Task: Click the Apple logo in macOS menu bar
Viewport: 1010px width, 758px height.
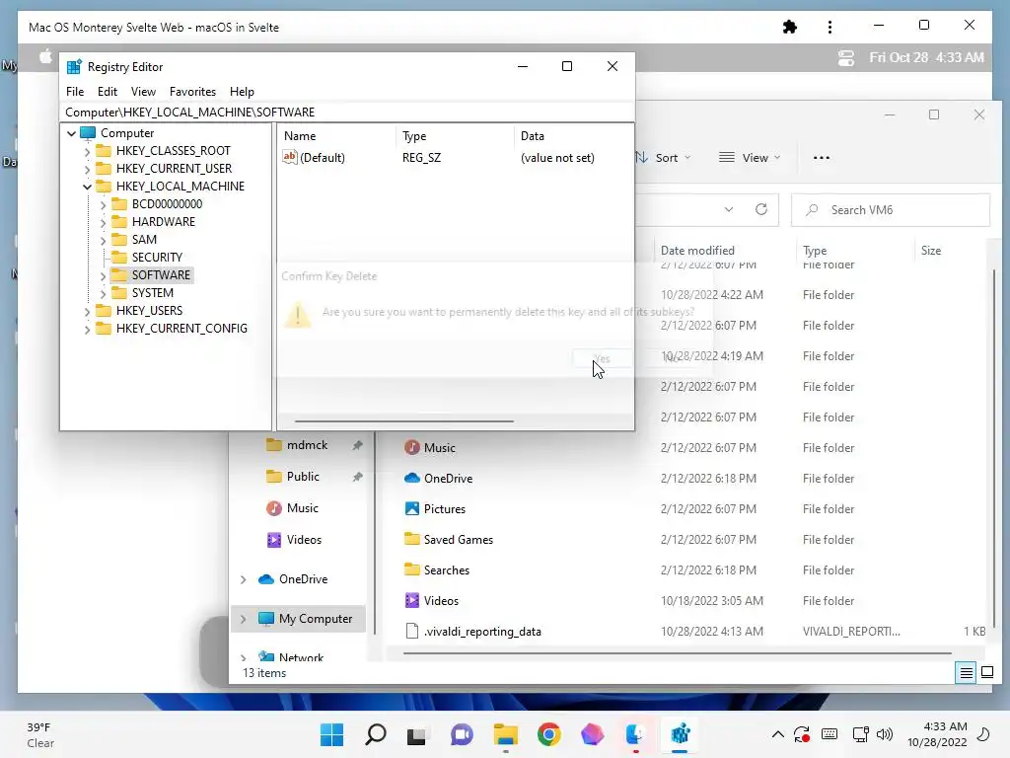Action: pyautogui.click(x=45, y=56)
